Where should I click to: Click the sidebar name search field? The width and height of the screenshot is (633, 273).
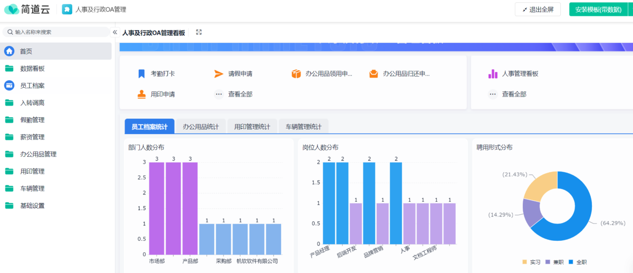pyautogui.click(x=58, y=32)
